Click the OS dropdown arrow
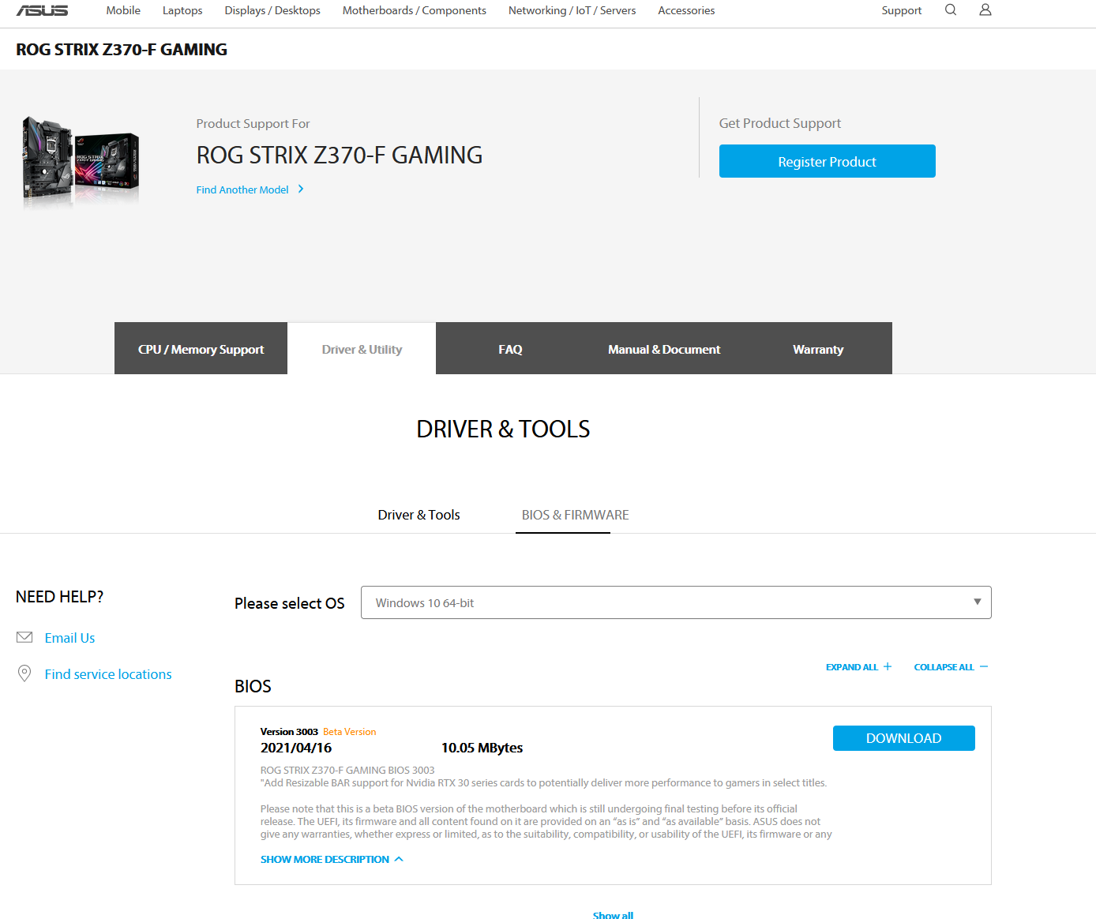Image resolution: width=1096 pixels, height=919 pixels. click(978, 602)
